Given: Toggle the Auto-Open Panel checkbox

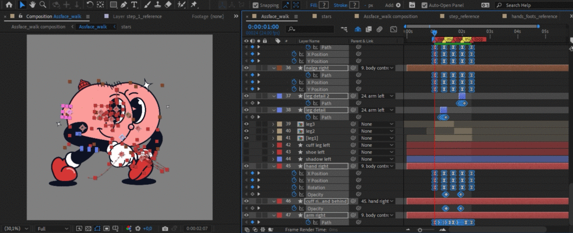Looking at the screenshot, I should click(x=424, y=5).
